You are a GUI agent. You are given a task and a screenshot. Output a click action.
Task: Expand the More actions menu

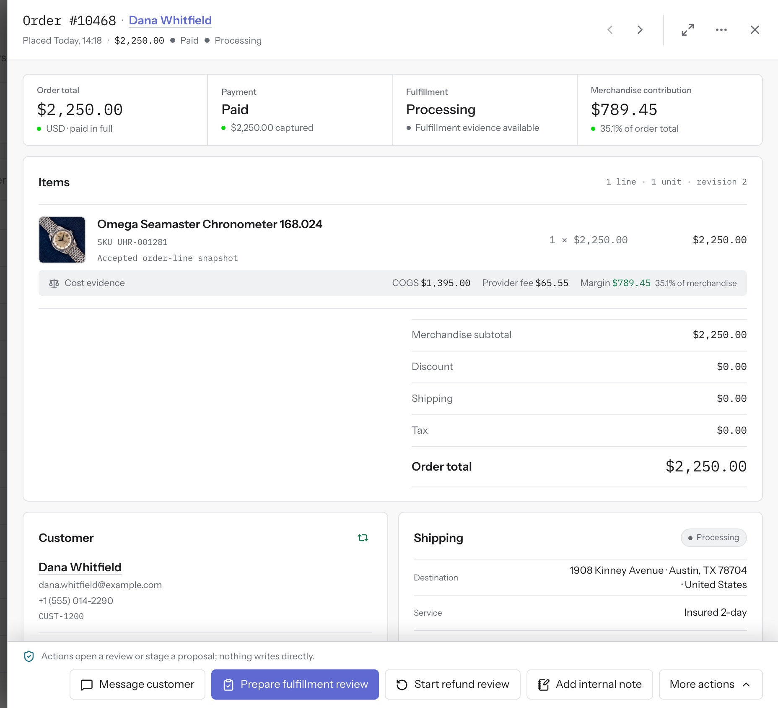pos(711,685)
